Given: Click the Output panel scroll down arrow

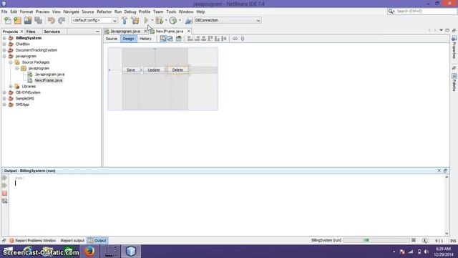Looking at the screenshot, I should [x=447, y=233].
